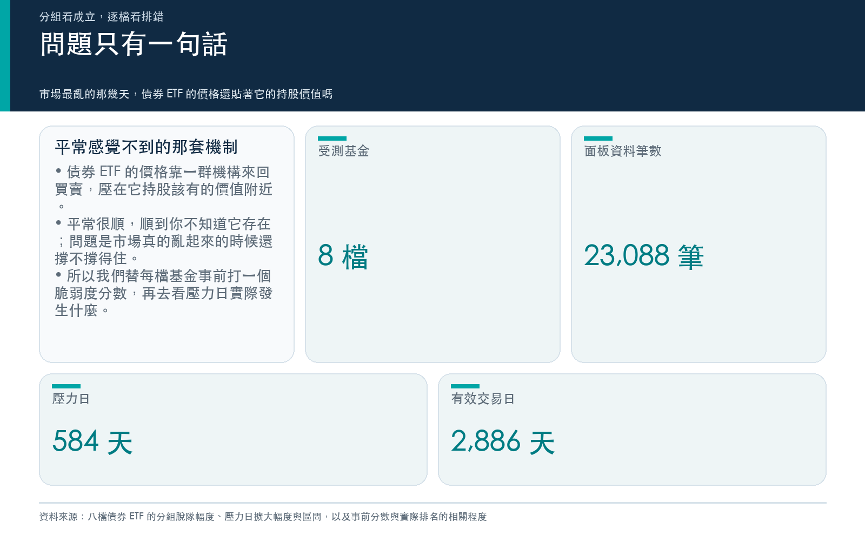Select the subtitle 分組看成立，逐檔看排錯
Viewport: 865px width, 541px height.
coord(102,17)
